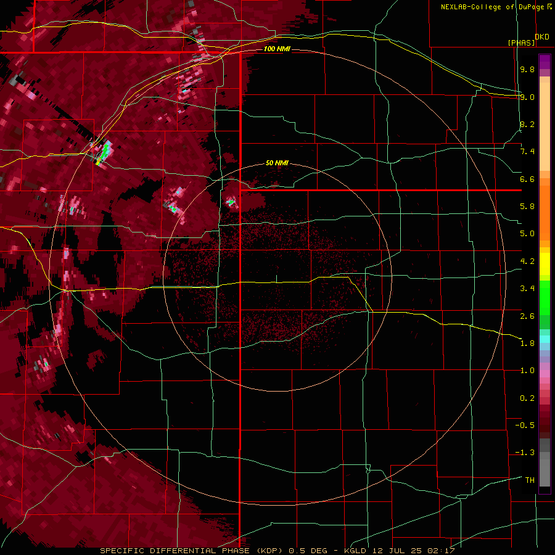Viewport: 555px width, 555px height.
Task: Click the bright green-yellow KDP storm core
Action: point(102,154)
